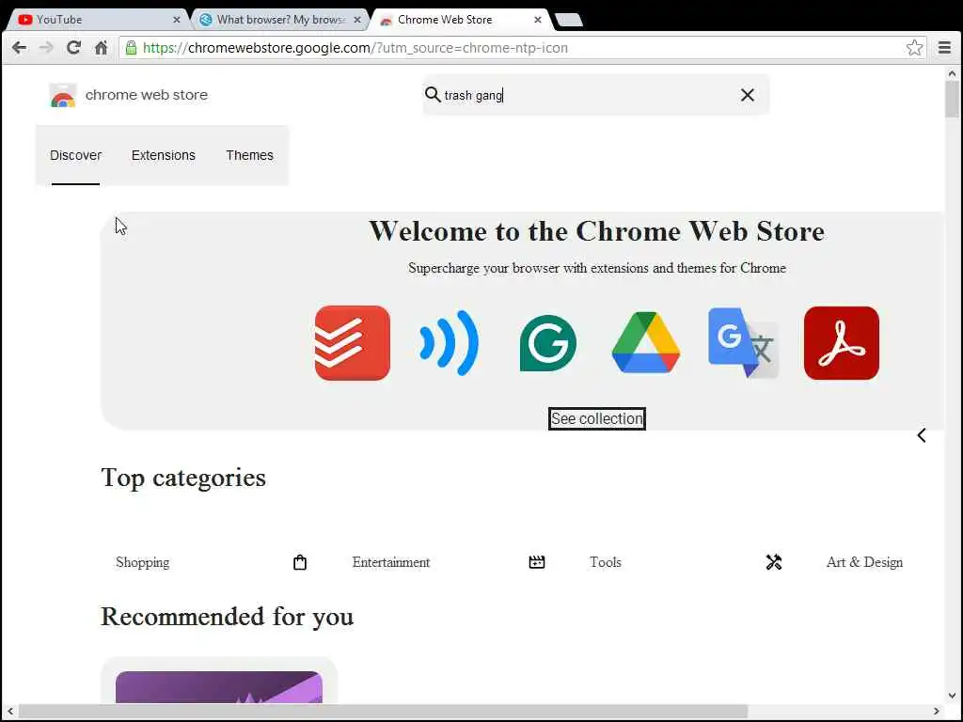Image resolution: width=963 pixels, height=722 pixels.
Task: Click the scroll right arrow
Action: tap(936, 712)
